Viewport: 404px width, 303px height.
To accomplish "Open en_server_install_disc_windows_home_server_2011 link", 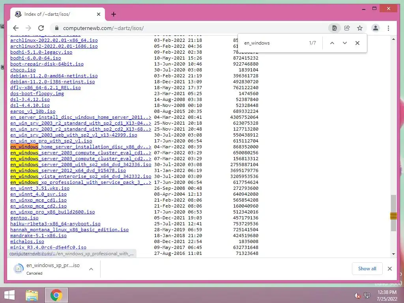I will click(80, 117).
